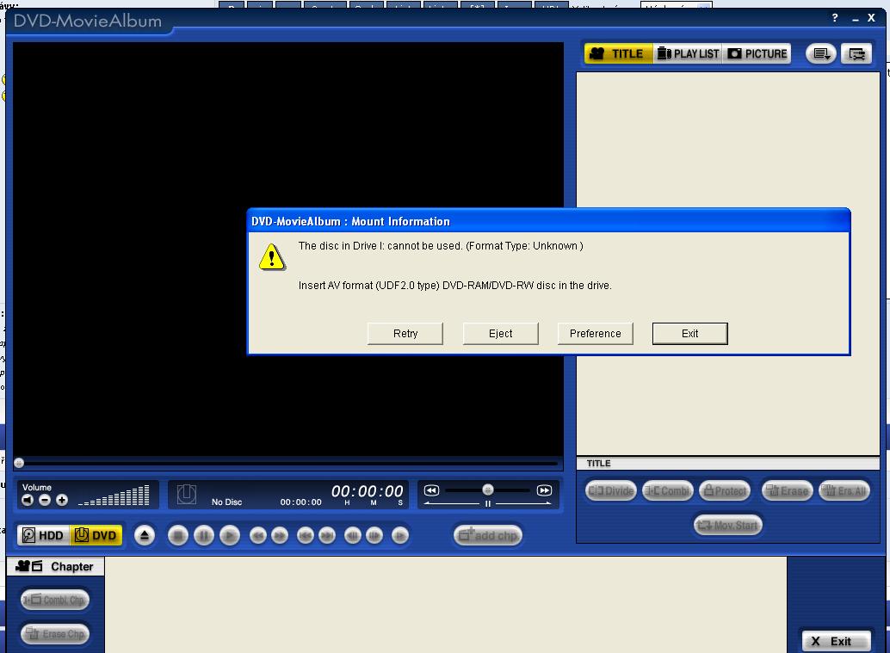Open help with the question mark
The image size is (890, 653).
tap(834, 18)
